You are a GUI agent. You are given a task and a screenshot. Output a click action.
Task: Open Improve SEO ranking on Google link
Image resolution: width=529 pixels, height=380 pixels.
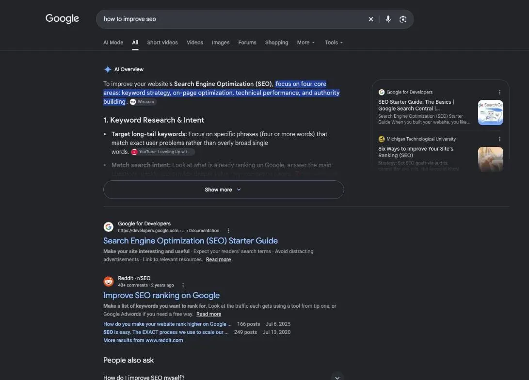[161, 295]
